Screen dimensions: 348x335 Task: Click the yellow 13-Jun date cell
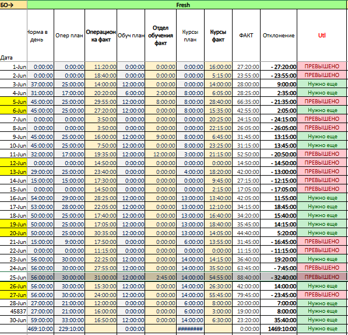(13, 172)
